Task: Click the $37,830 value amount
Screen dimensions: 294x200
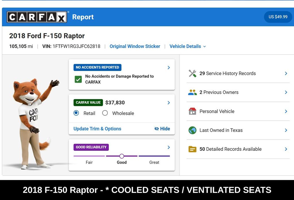Action: click(x=115, y=103)
